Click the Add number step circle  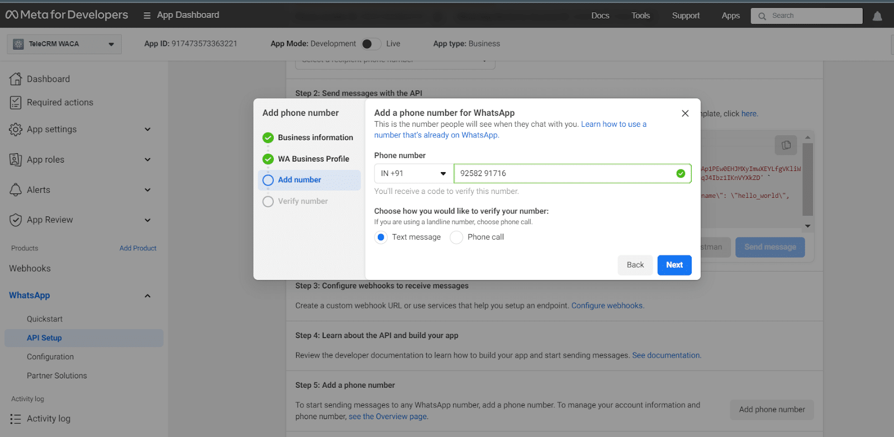coord(268,180)
